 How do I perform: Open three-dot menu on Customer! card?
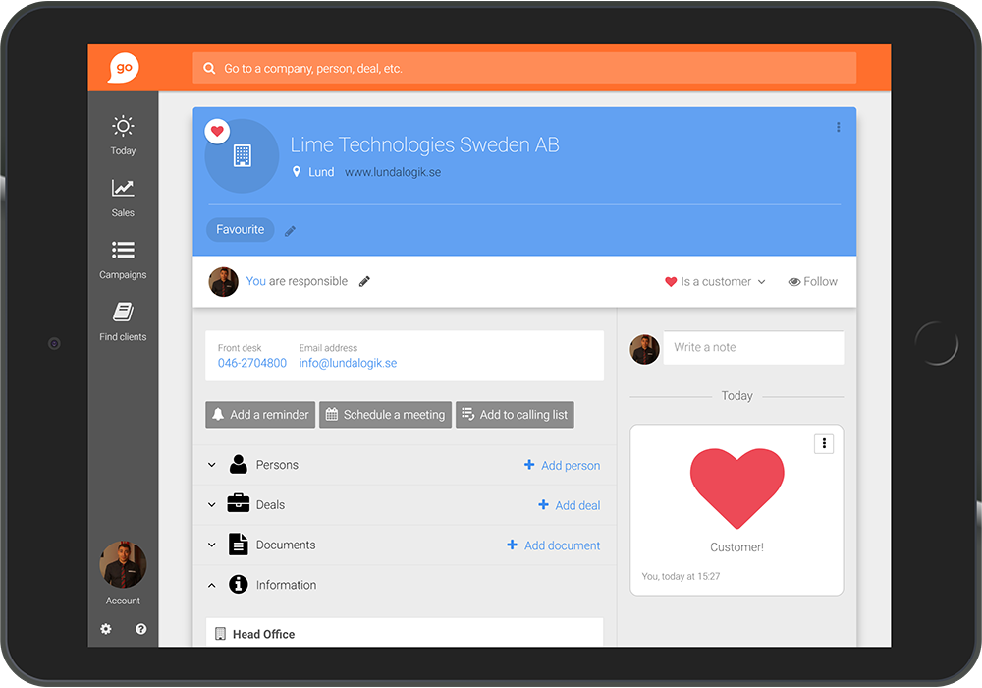click(824, 443)
